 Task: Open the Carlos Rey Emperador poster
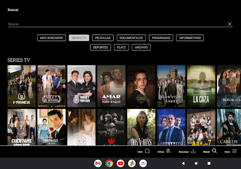[229, 127]
